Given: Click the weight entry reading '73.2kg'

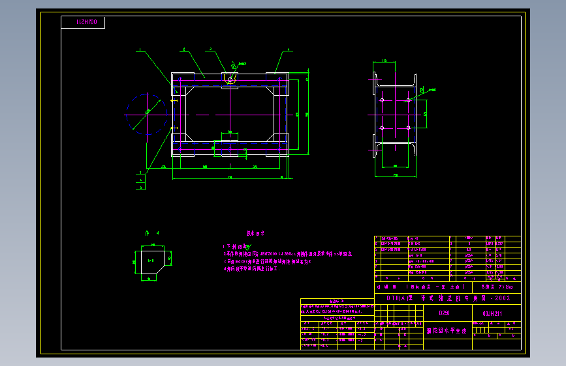Looking at the screenshot, I should (506, 287).
